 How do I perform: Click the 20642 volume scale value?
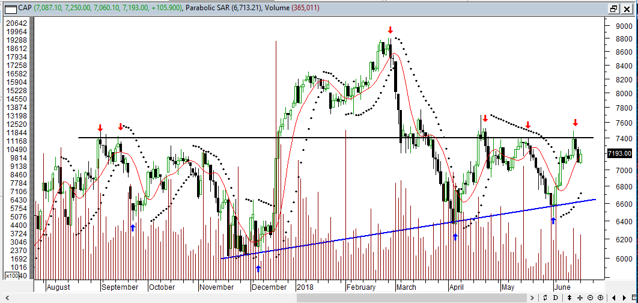click(18, 23)
